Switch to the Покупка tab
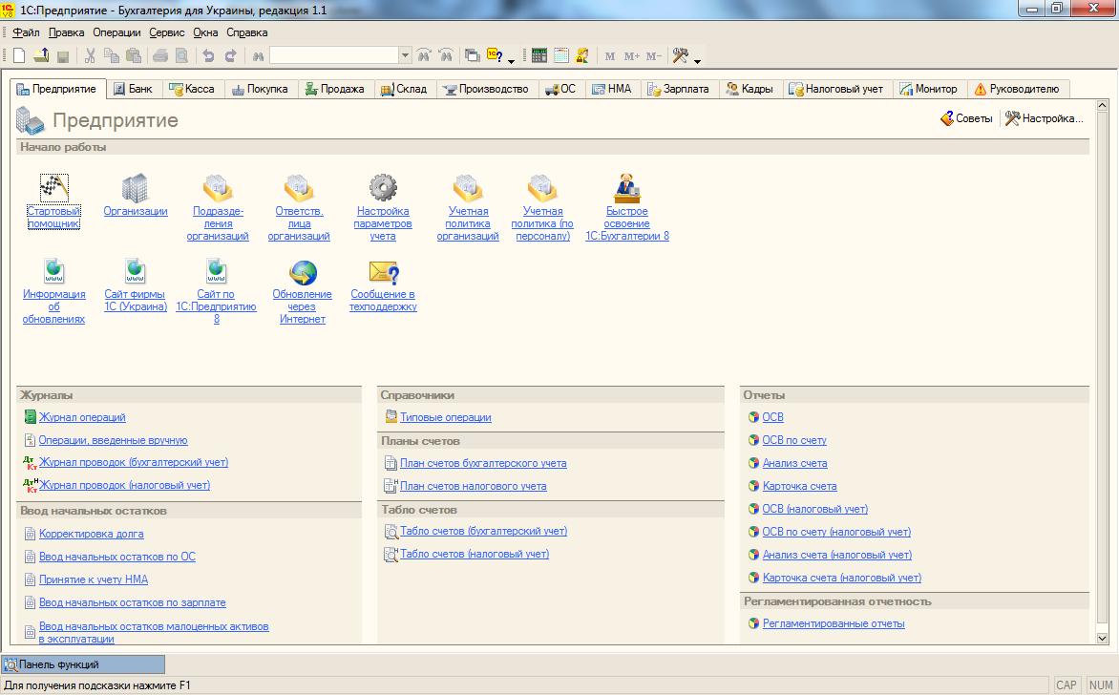This screenshot has height=695, width=1119. (261, 89)
